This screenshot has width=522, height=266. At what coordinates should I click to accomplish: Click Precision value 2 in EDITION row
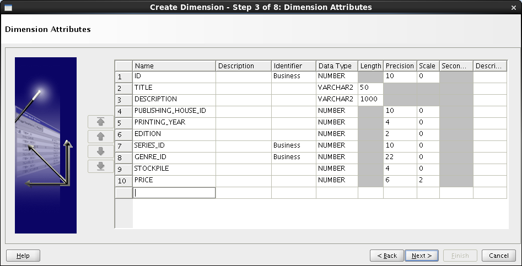coord(400,135)
